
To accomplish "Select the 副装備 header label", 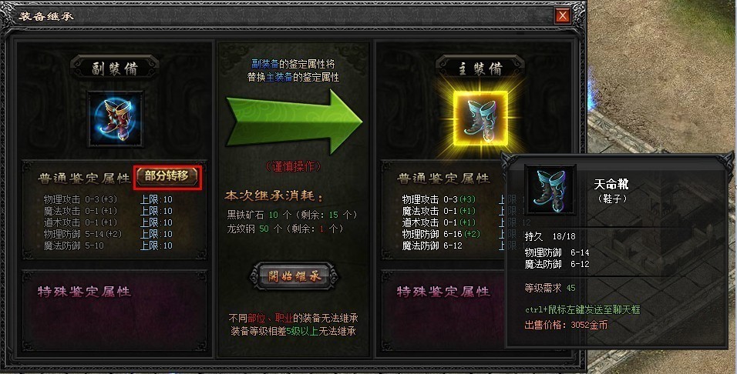I will point(114,68).
